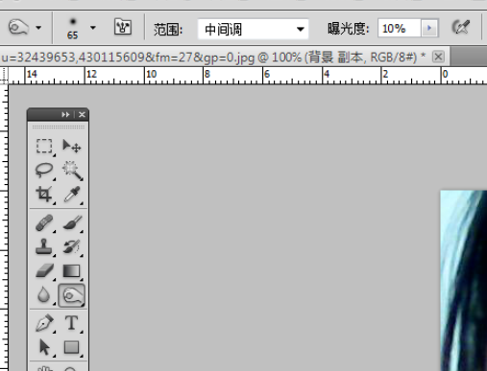Select the Healing Brush bandage tool
Screen dimensions: 487x371
pos(44,222)
